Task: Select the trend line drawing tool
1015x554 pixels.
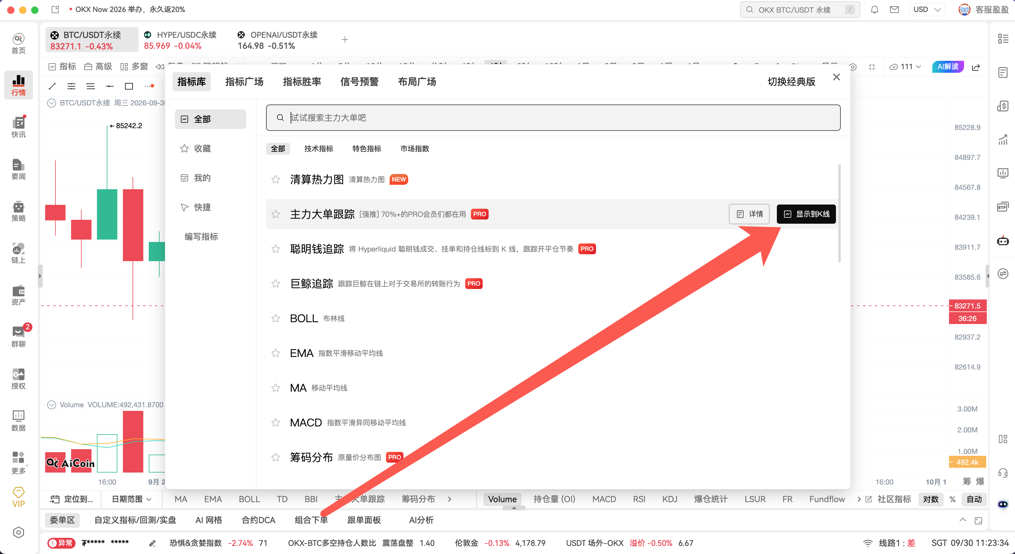Action: 52,86
